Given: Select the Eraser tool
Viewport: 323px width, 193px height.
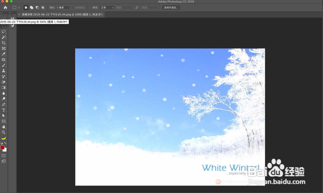Looking at the screenshot, I should pos(4,82).
